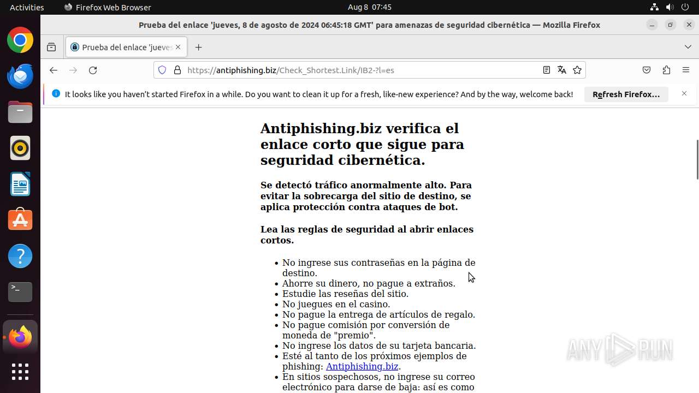Bookmark this page with the star

(x=577, y=70)
